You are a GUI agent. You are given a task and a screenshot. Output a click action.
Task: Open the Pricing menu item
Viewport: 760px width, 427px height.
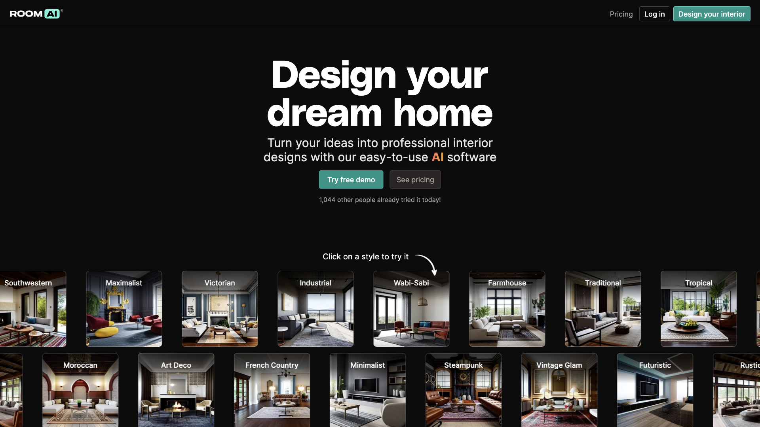point(621,13)
